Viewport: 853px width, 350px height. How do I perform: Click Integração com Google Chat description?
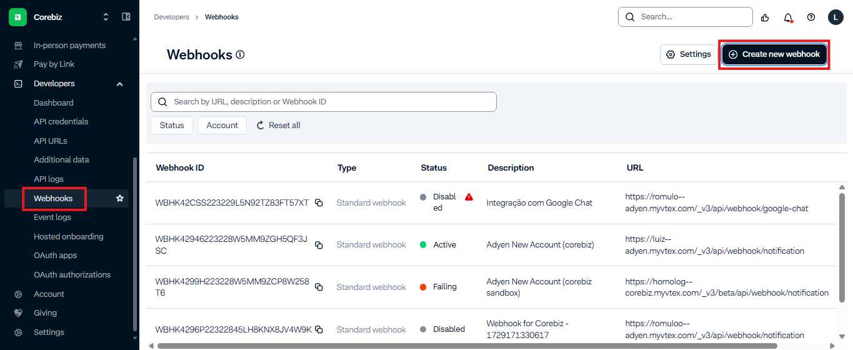point(539,202)
